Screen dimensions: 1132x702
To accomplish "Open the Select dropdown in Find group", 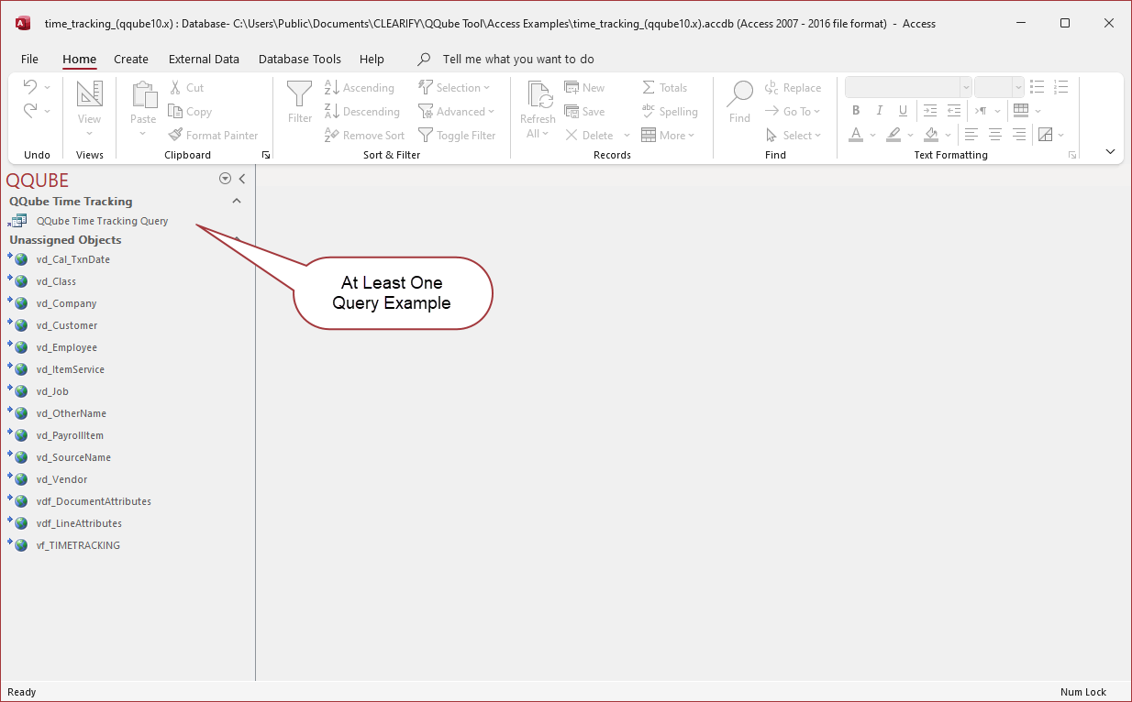I will (x=793, y=136).
